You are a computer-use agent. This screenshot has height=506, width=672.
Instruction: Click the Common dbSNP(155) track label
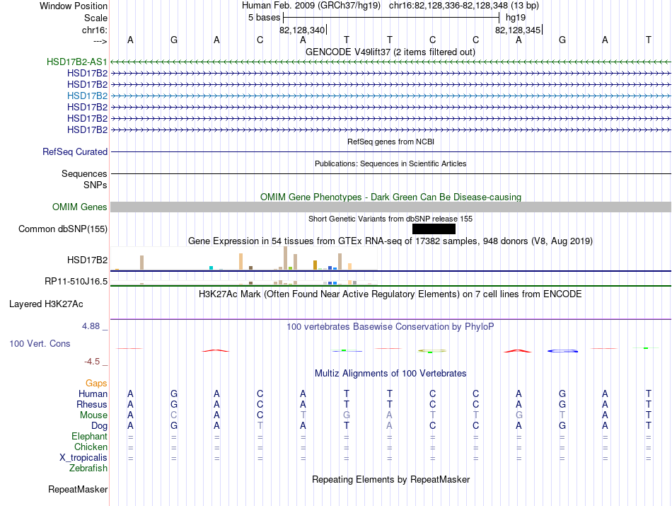point(63,229)
